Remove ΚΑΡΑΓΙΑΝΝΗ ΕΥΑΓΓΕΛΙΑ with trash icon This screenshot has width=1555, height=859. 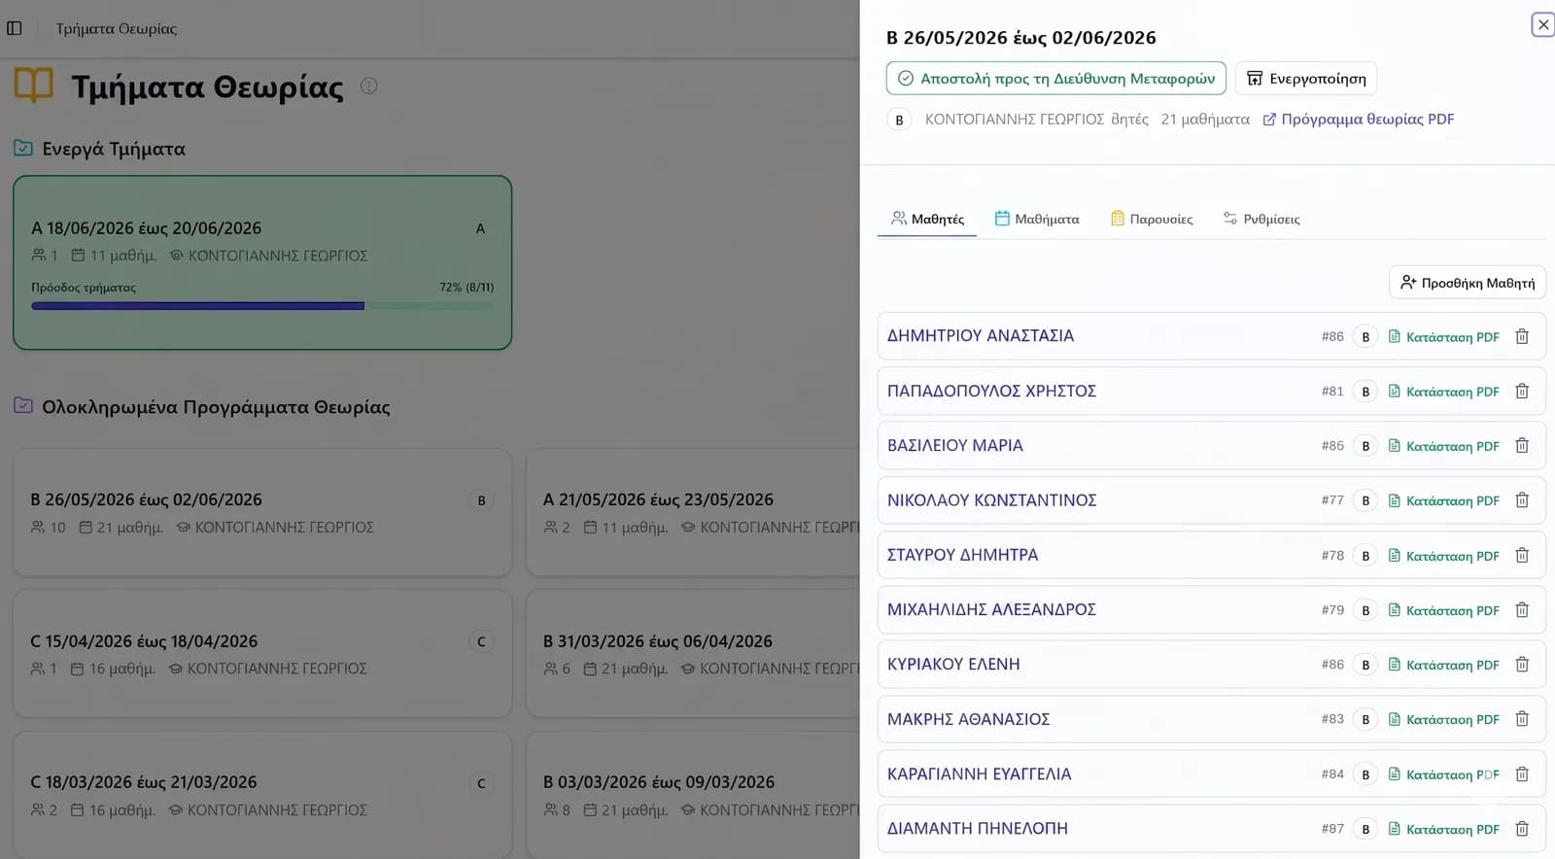point(1522,773)
